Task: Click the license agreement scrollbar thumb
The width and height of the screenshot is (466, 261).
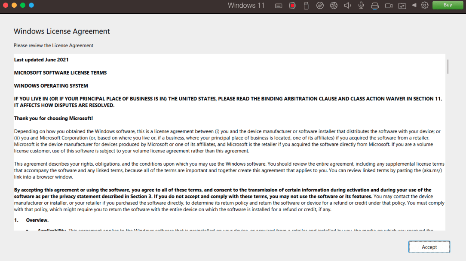Action: coord(448,67)
